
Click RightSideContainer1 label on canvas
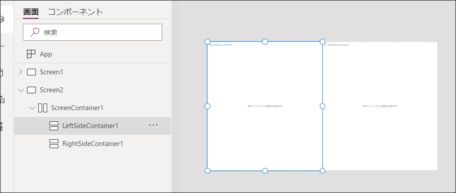[x=338, y=45]
